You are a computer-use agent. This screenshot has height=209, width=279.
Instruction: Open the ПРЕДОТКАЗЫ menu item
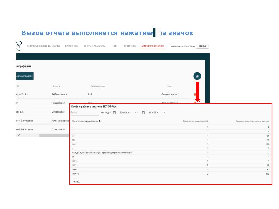[x=71, y=46]
